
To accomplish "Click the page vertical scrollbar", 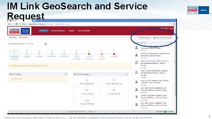I will click(x=175, y=70).
